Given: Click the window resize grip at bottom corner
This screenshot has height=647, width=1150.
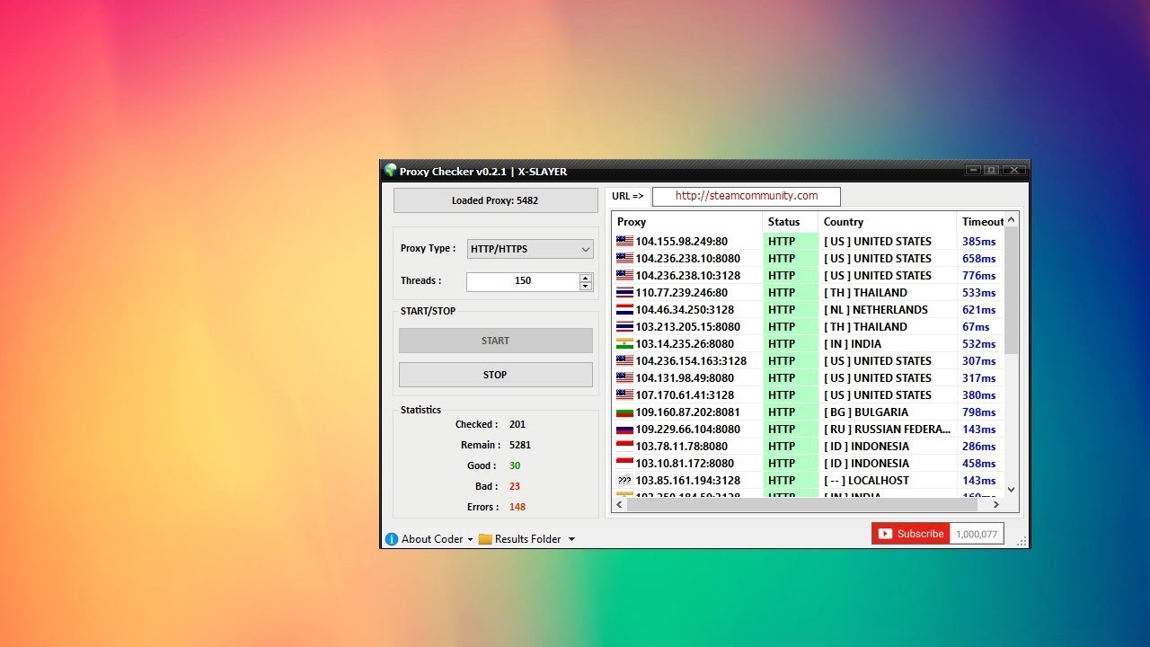Looking at the screenshot, I should pos(1022,540).
